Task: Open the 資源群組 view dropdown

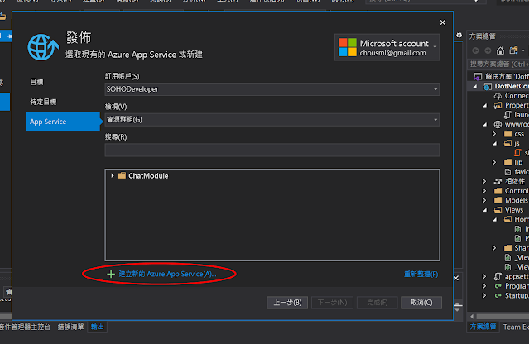Action: 435,120
